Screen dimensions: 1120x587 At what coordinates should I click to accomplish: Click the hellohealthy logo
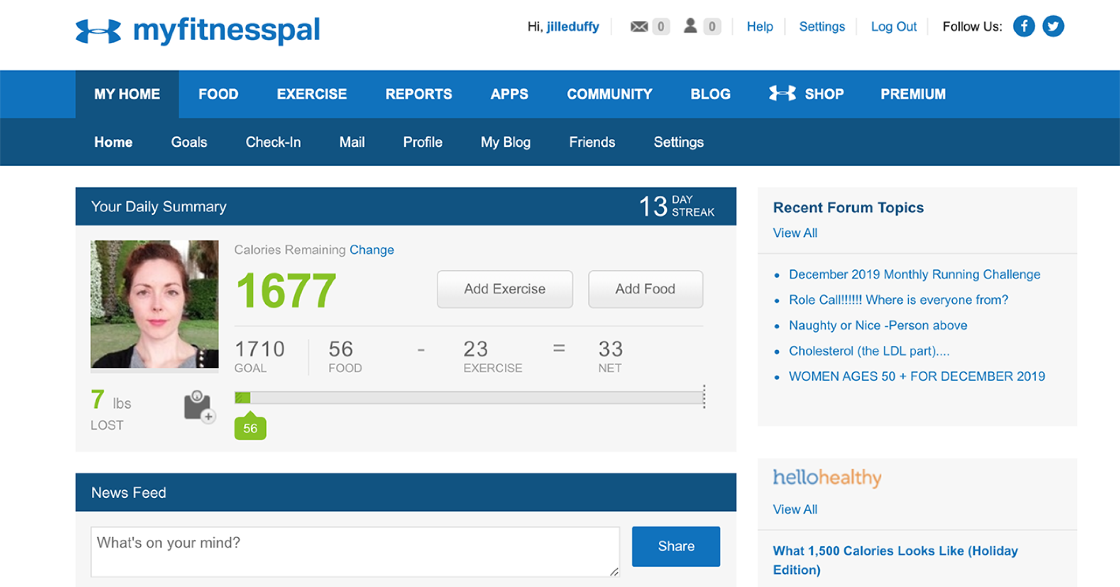point(827,478)
